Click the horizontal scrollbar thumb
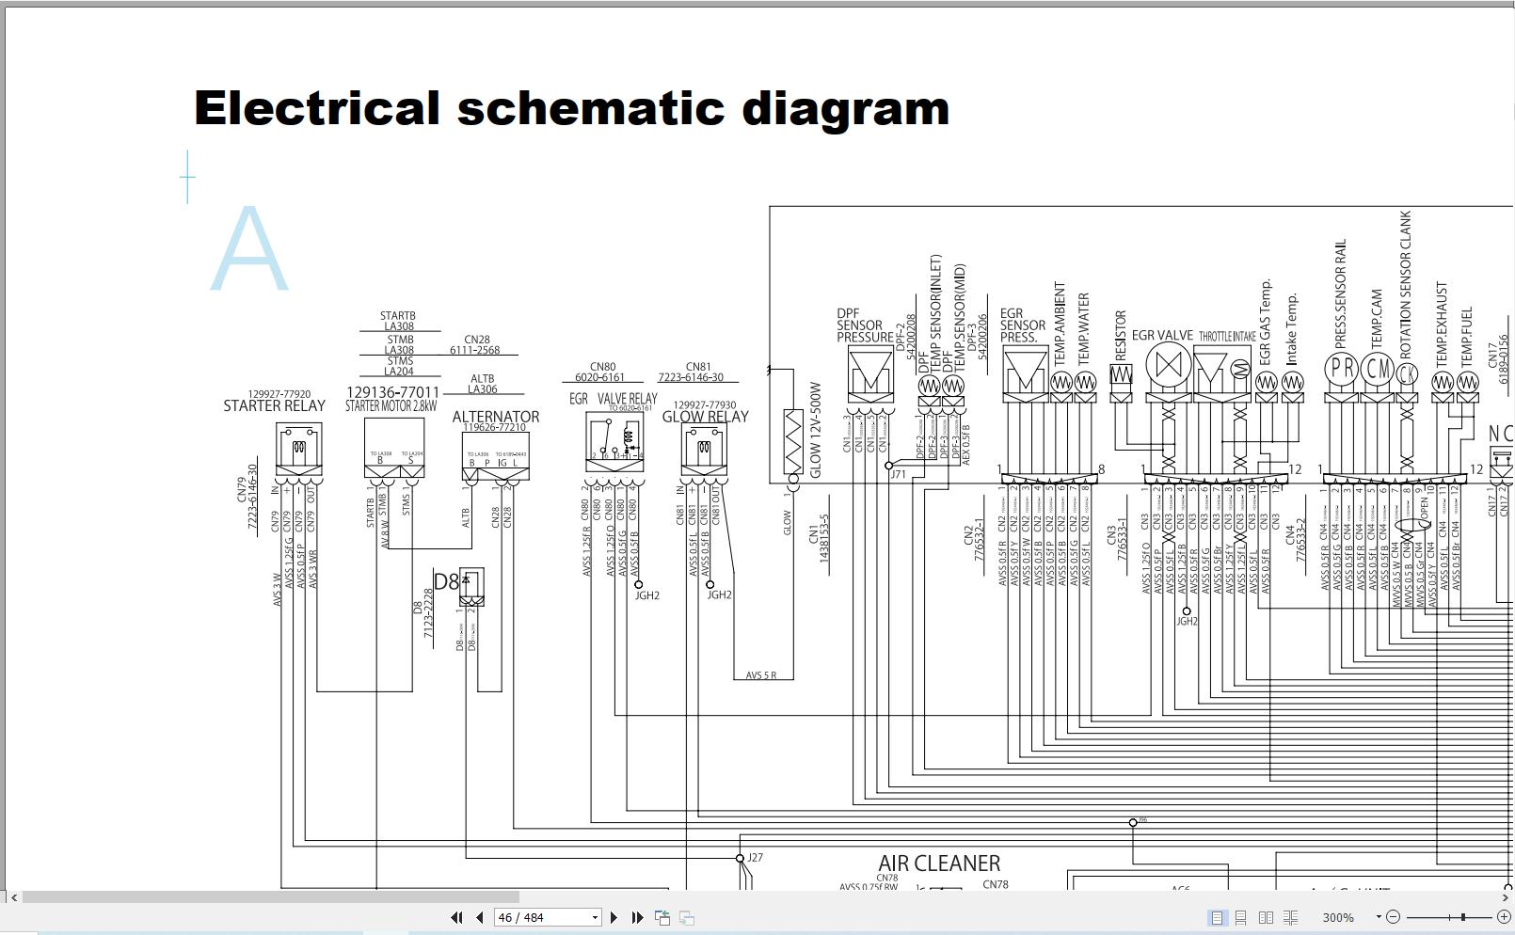The image size is (1515, 935). pos(271,897)
